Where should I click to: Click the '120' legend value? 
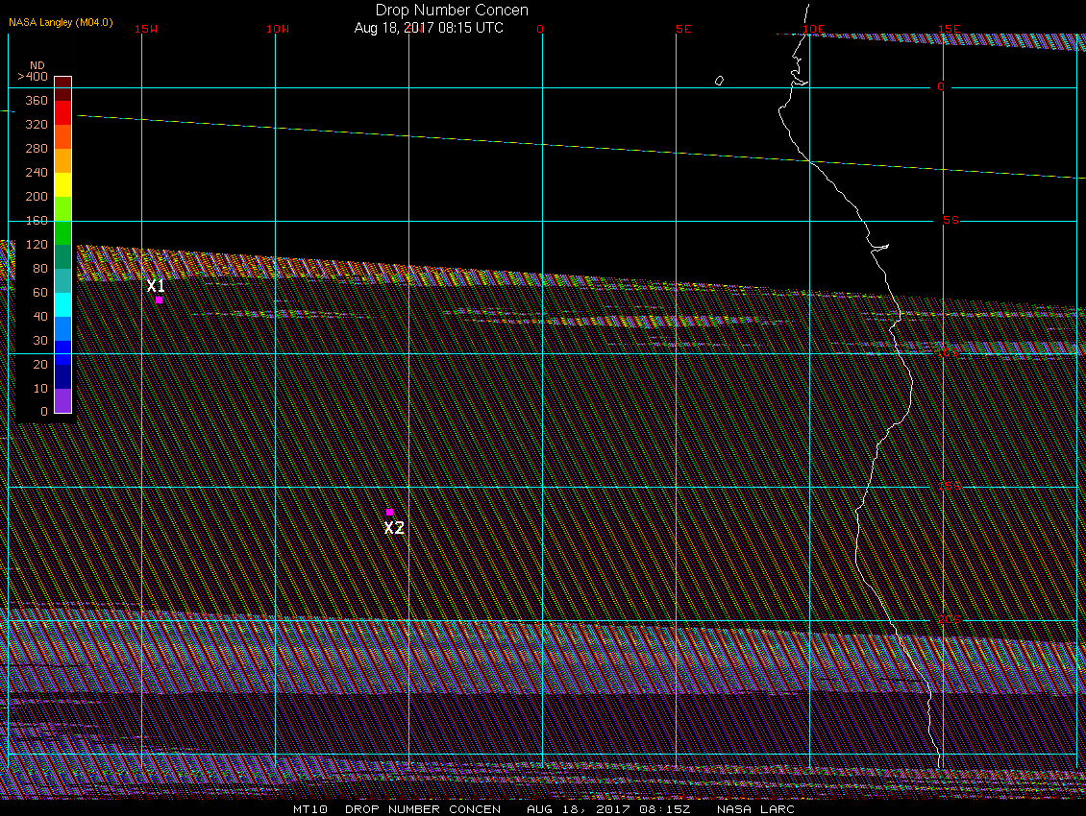point(37,244)
